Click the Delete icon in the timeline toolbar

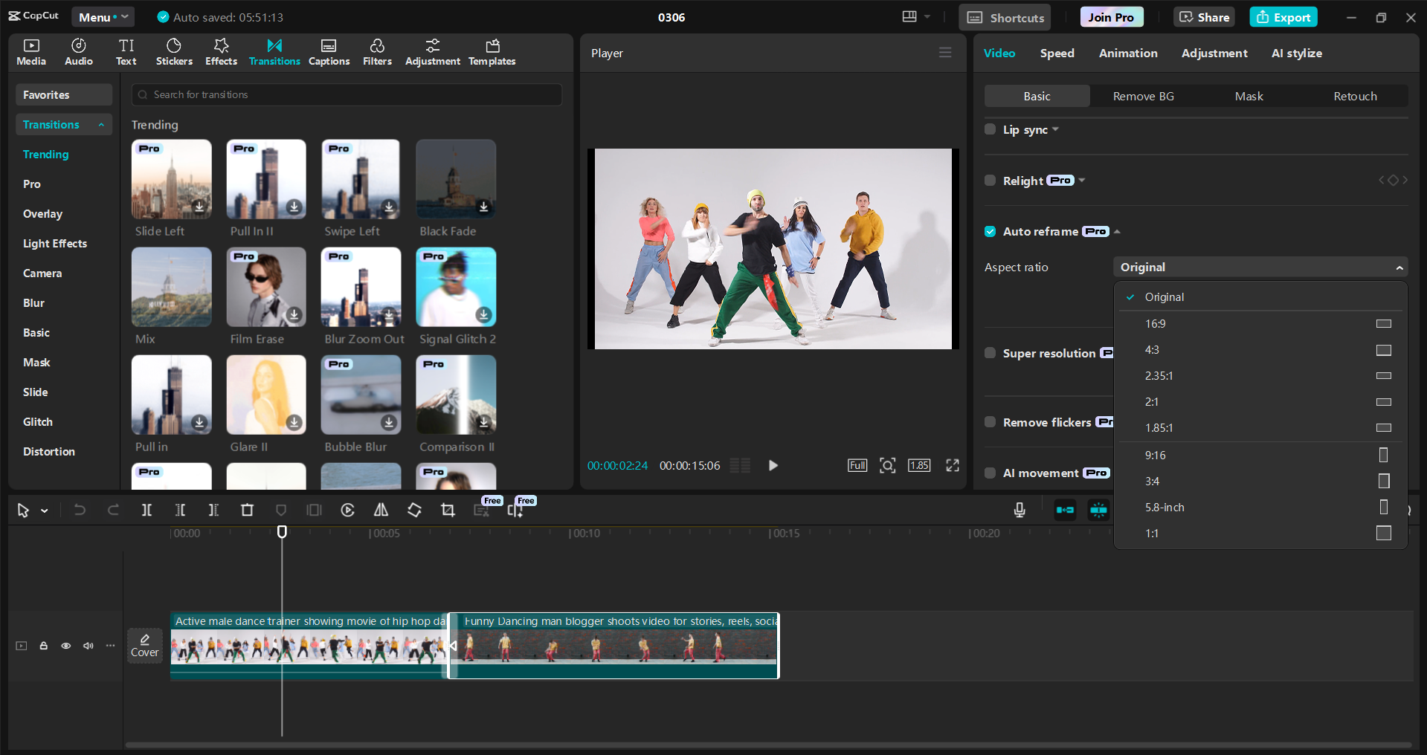(x=248, y=511)
